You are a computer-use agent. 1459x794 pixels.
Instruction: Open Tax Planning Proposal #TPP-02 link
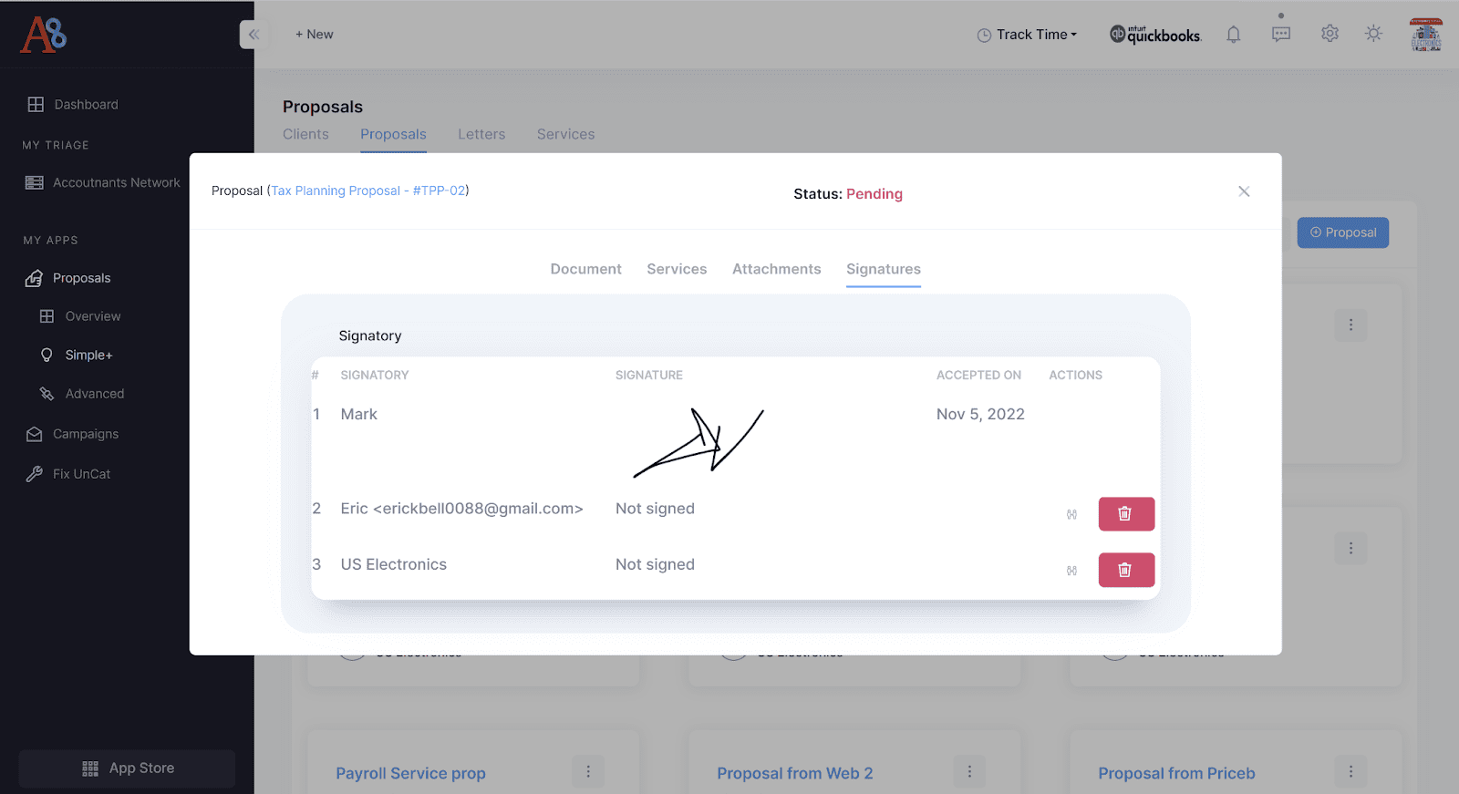368,191
